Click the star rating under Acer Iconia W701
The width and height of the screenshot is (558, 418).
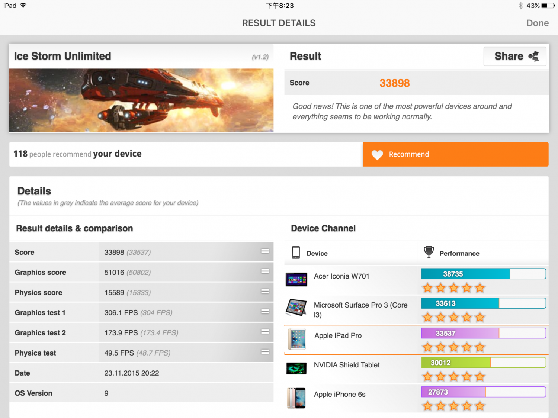point(454,288)
